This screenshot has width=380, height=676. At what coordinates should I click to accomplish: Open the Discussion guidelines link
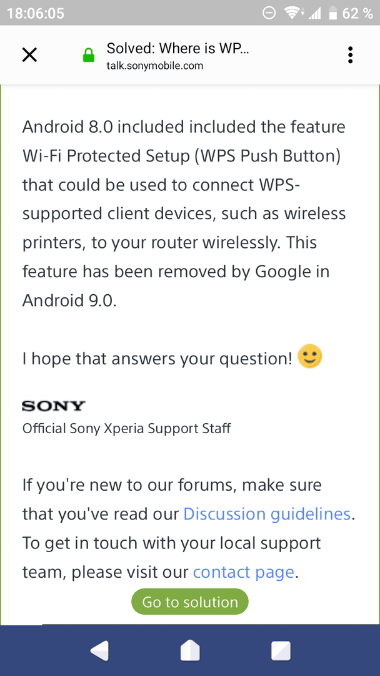click(267, 514)
